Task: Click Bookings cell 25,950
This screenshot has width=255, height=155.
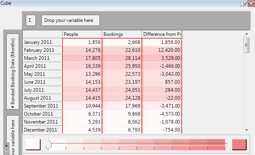Action: 122,66
